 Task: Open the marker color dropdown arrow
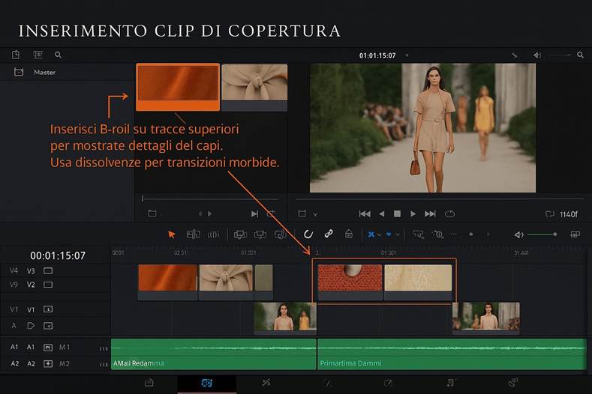coord(398,235)
